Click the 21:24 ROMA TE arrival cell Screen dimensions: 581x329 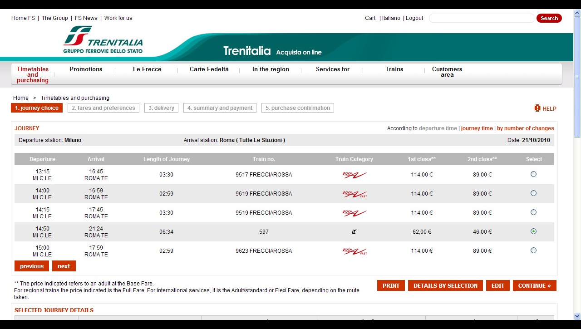tap(96, 232)
